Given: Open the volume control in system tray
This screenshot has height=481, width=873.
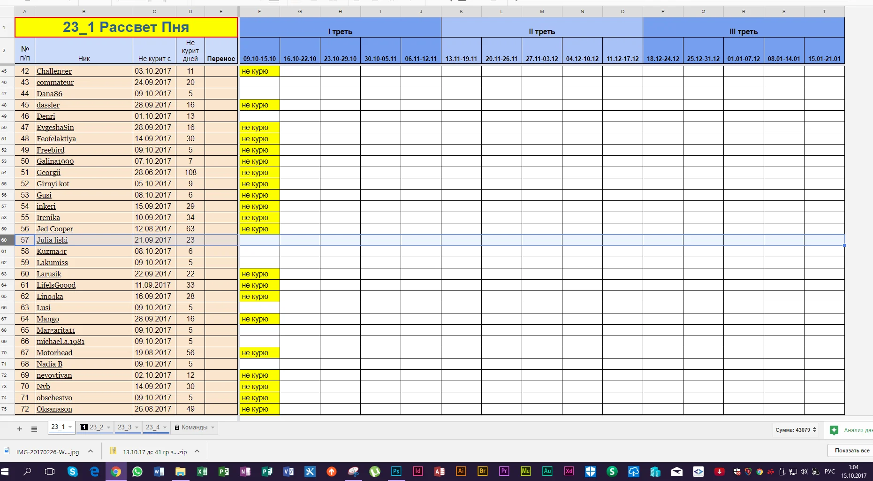Looking at the screenshot, I should pyautogui.click(x=804, y=472).
